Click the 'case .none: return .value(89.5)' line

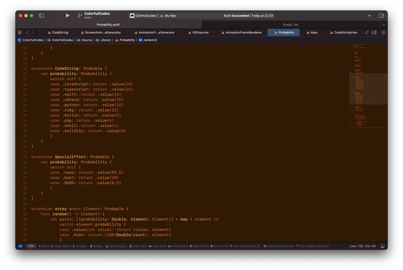point(87,172)
